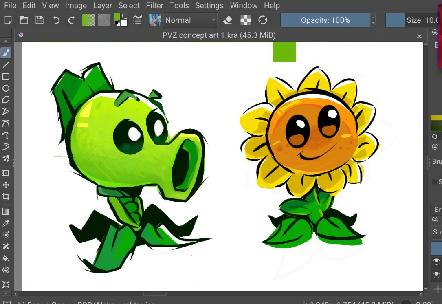Reload the original brush preset
The width and height of the screenshot is (442, 304).
pos(263,20)
